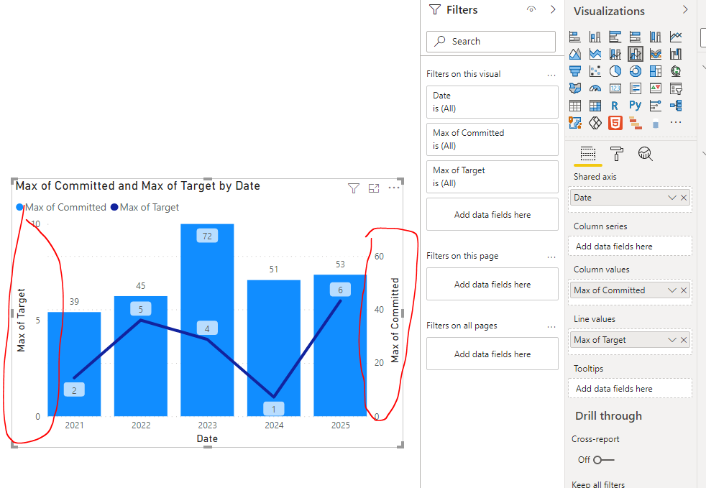Select the Waterfall chart visual
Screen dimensions: 706x488
tap(676, 54)
